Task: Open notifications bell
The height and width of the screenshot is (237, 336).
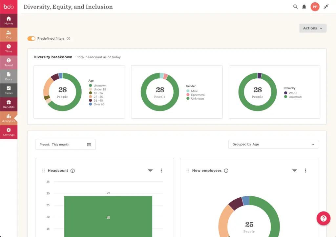Action: [304, 7]
